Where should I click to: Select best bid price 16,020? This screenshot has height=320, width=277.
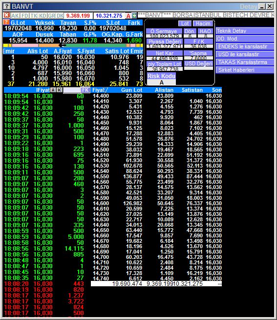point(63,57)
